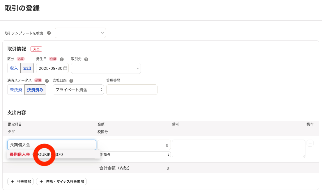Open calendar picker icon in date field
This screenshot has width=322, height=194.
65,68
